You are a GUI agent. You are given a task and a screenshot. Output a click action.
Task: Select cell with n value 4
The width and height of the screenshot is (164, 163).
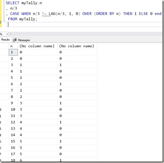13,71
